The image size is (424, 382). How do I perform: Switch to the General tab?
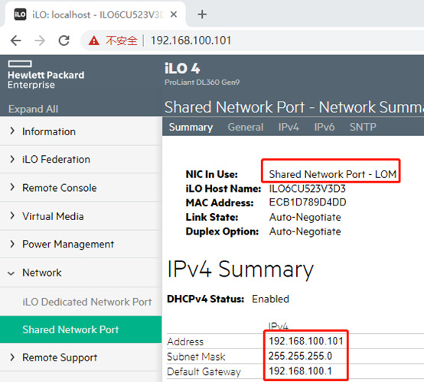pyautogui.click(x=245, y=127)
